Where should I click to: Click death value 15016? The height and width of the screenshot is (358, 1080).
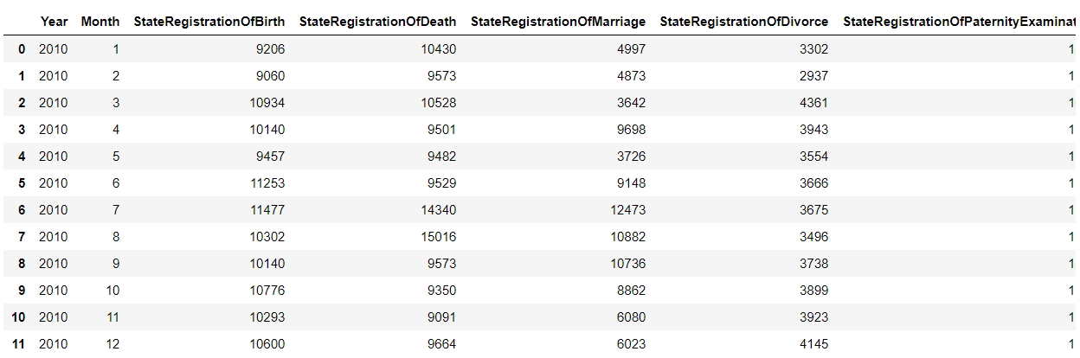tap(440, 237)
